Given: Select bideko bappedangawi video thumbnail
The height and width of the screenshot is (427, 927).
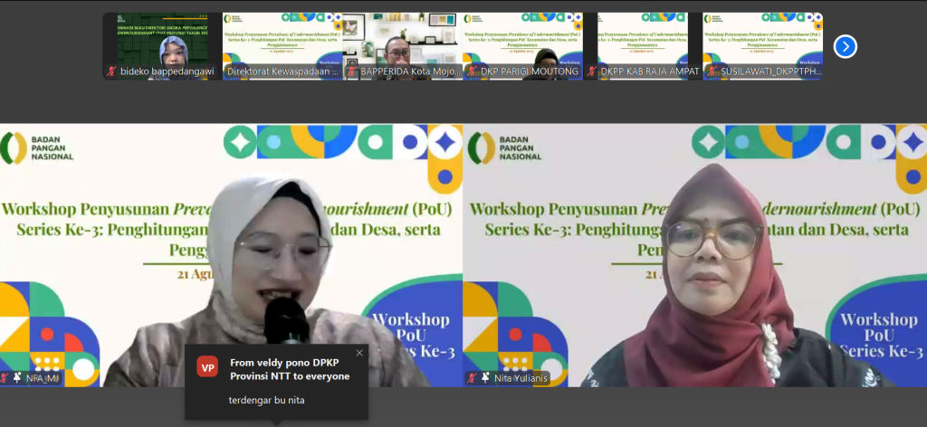Looking at the screenshot, I should [162, 46].
